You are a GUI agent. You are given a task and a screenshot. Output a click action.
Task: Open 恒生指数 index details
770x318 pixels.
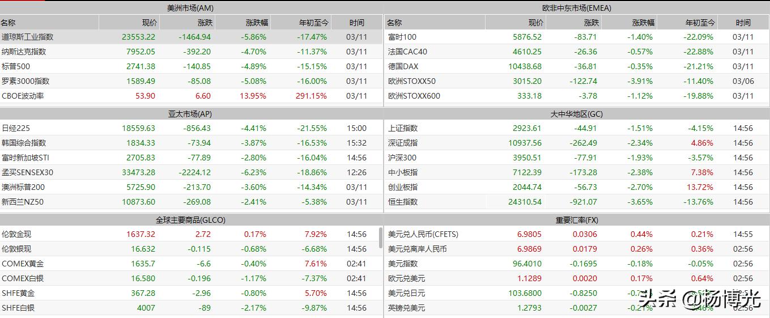tap(403, 202)
